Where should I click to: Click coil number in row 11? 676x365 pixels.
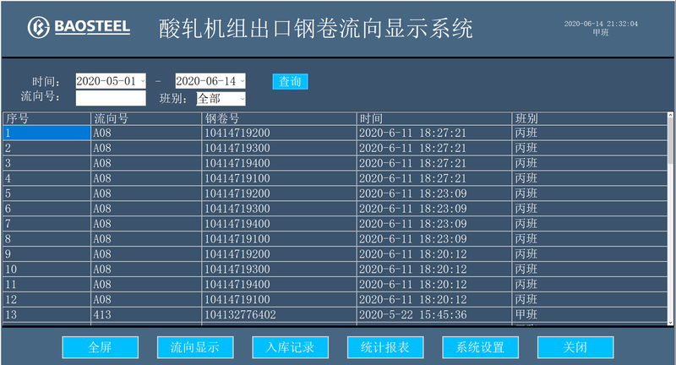click(x=280, y=284)
